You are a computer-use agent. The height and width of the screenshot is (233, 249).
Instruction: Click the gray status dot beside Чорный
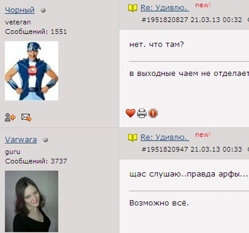pos(43,10)
